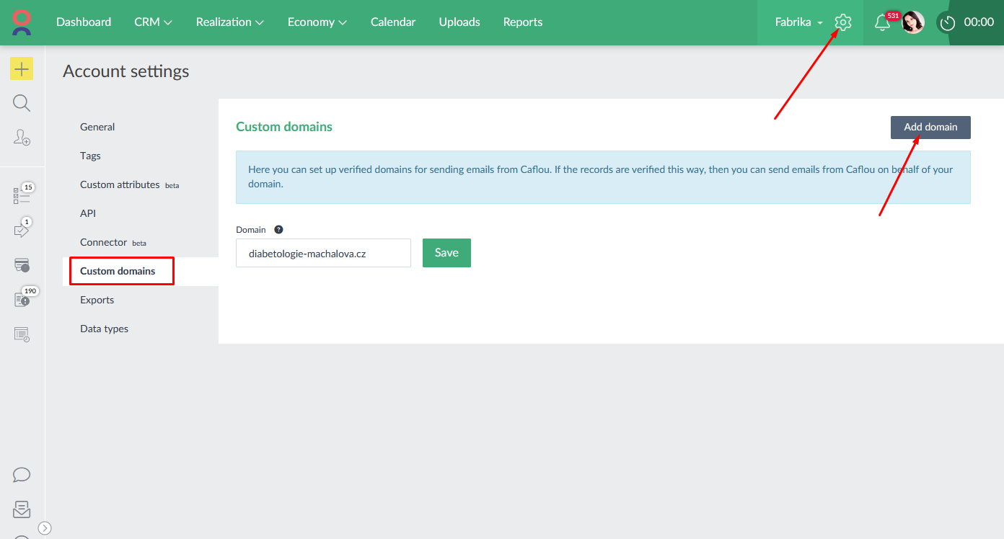Click the Domain input field

pos(323,254)
